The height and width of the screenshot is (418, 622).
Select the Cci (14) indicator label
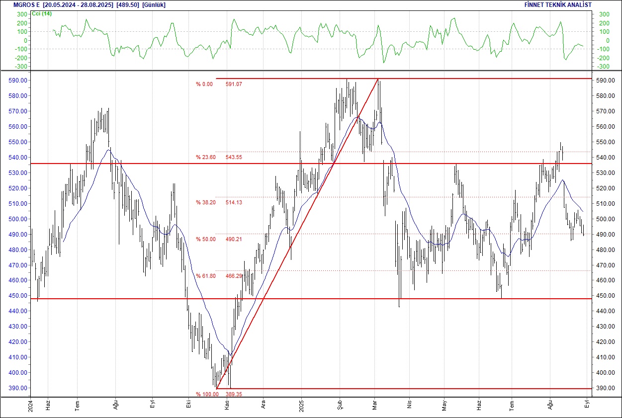point(42,13)
